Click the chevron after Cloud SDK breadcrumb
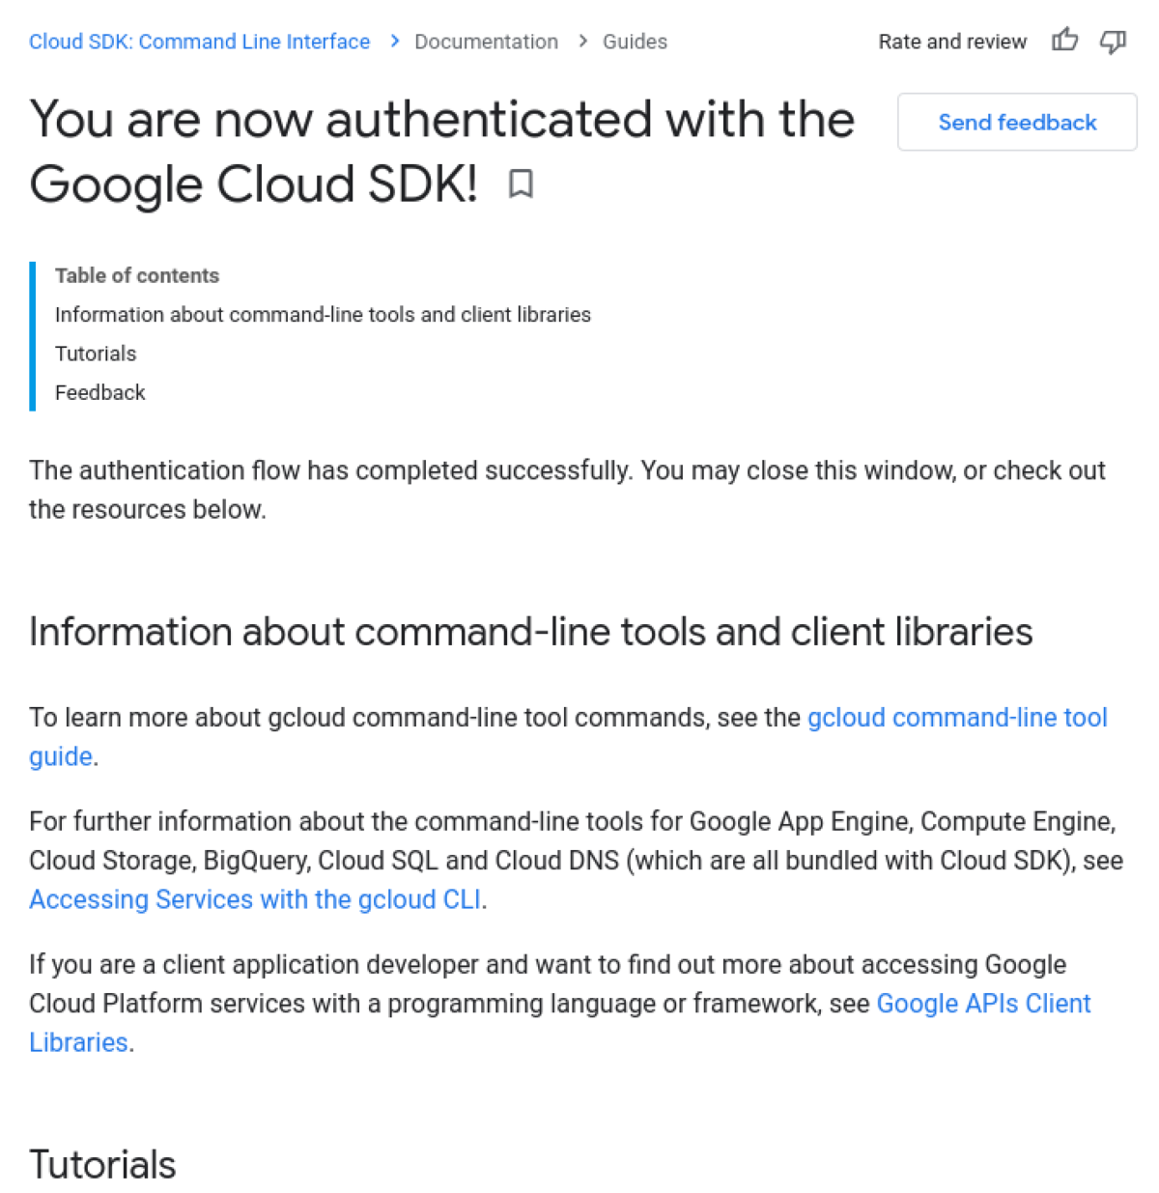 click(x=394, y=42)
